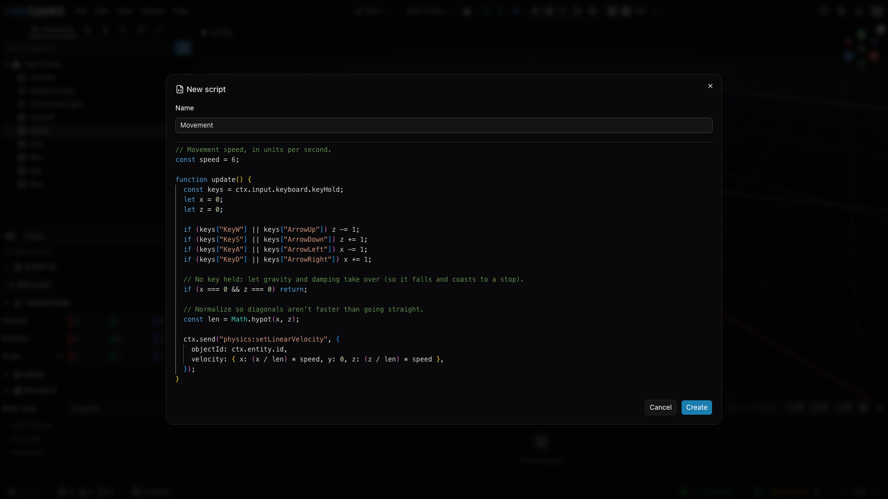Click the line defining const keys
Image resolution: width=888 pixels, height=499 pixels.
point(263,190)
